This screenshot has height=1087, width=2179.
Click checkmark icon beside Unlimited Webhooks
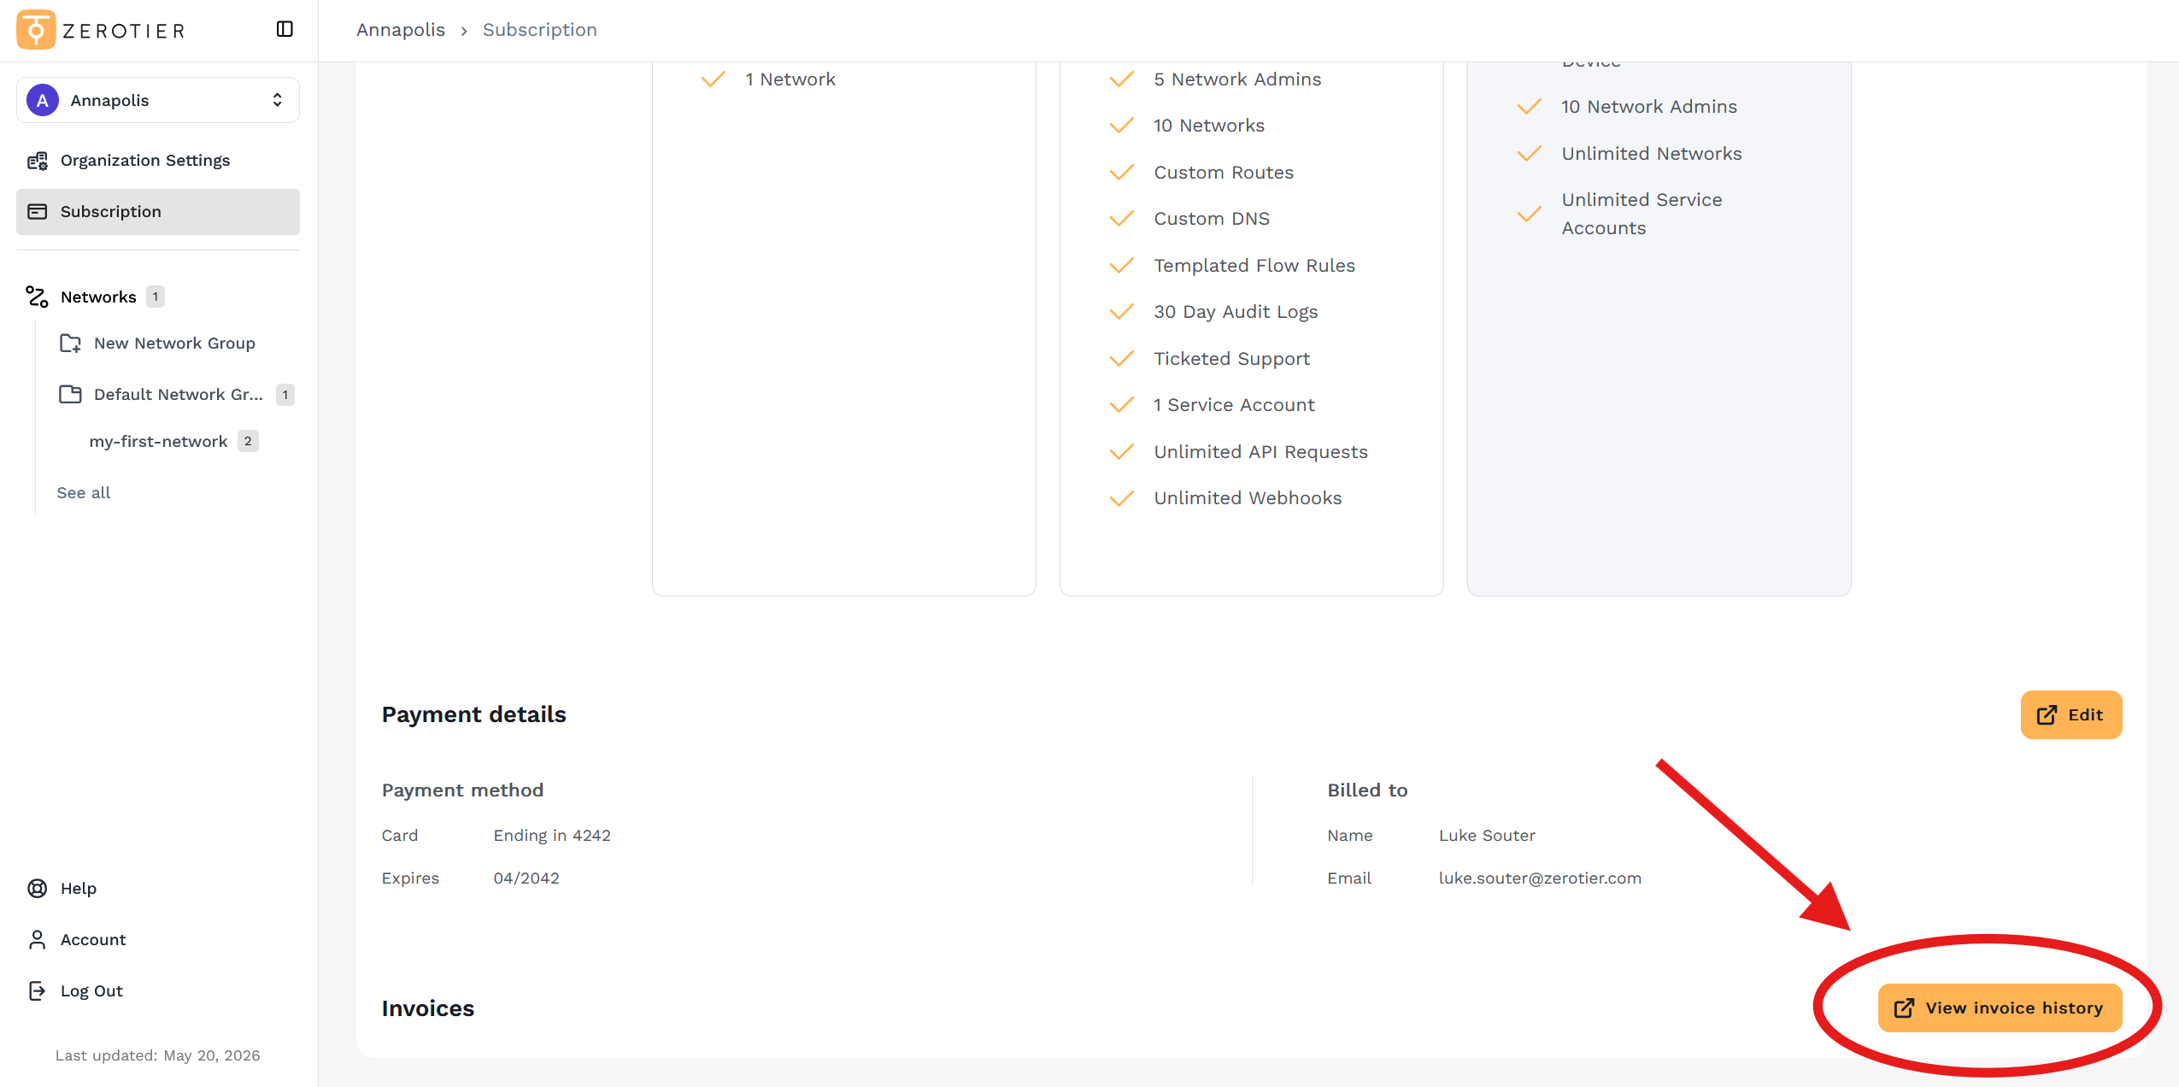[1122, 498]
